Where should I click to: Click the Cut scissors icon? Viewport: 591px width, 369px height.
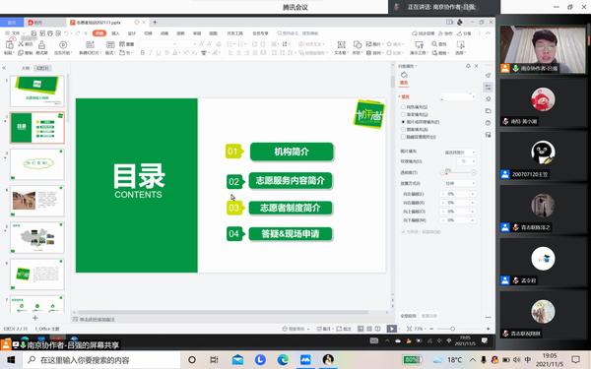(21, 44)
